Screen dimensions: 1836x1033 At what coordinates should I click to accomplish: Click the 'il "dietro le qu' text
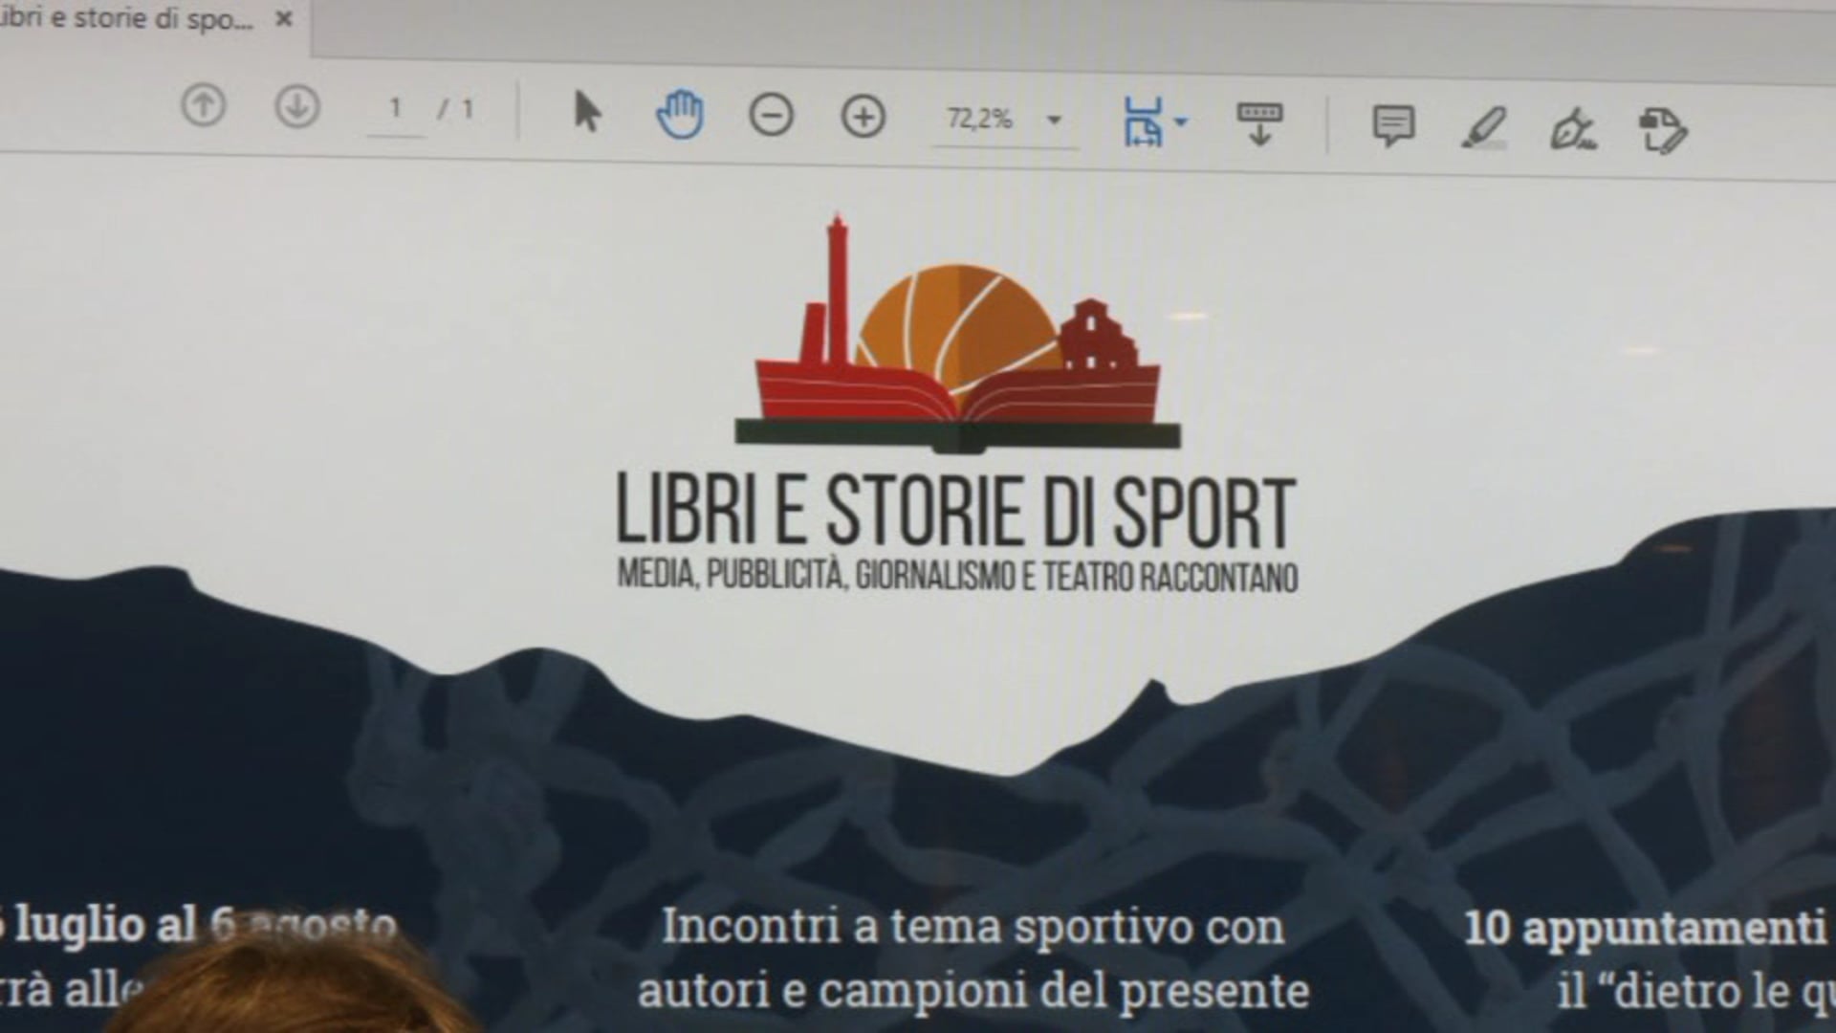1696,992
